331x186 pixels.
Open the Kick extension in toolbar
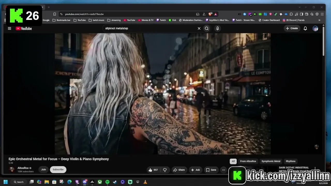(255, 14)
